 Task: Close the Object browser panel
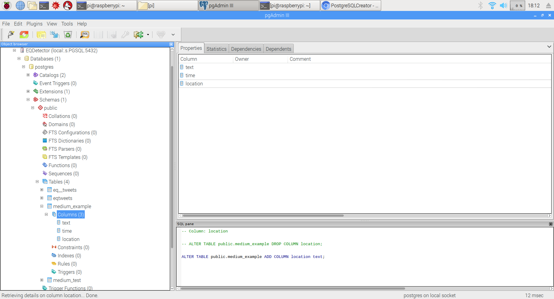(171, 44)
